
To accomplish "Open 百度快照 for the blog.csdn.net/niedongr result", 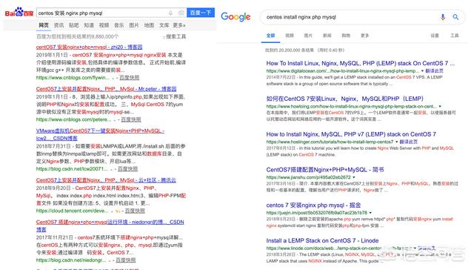I will [x=126, y=260].
